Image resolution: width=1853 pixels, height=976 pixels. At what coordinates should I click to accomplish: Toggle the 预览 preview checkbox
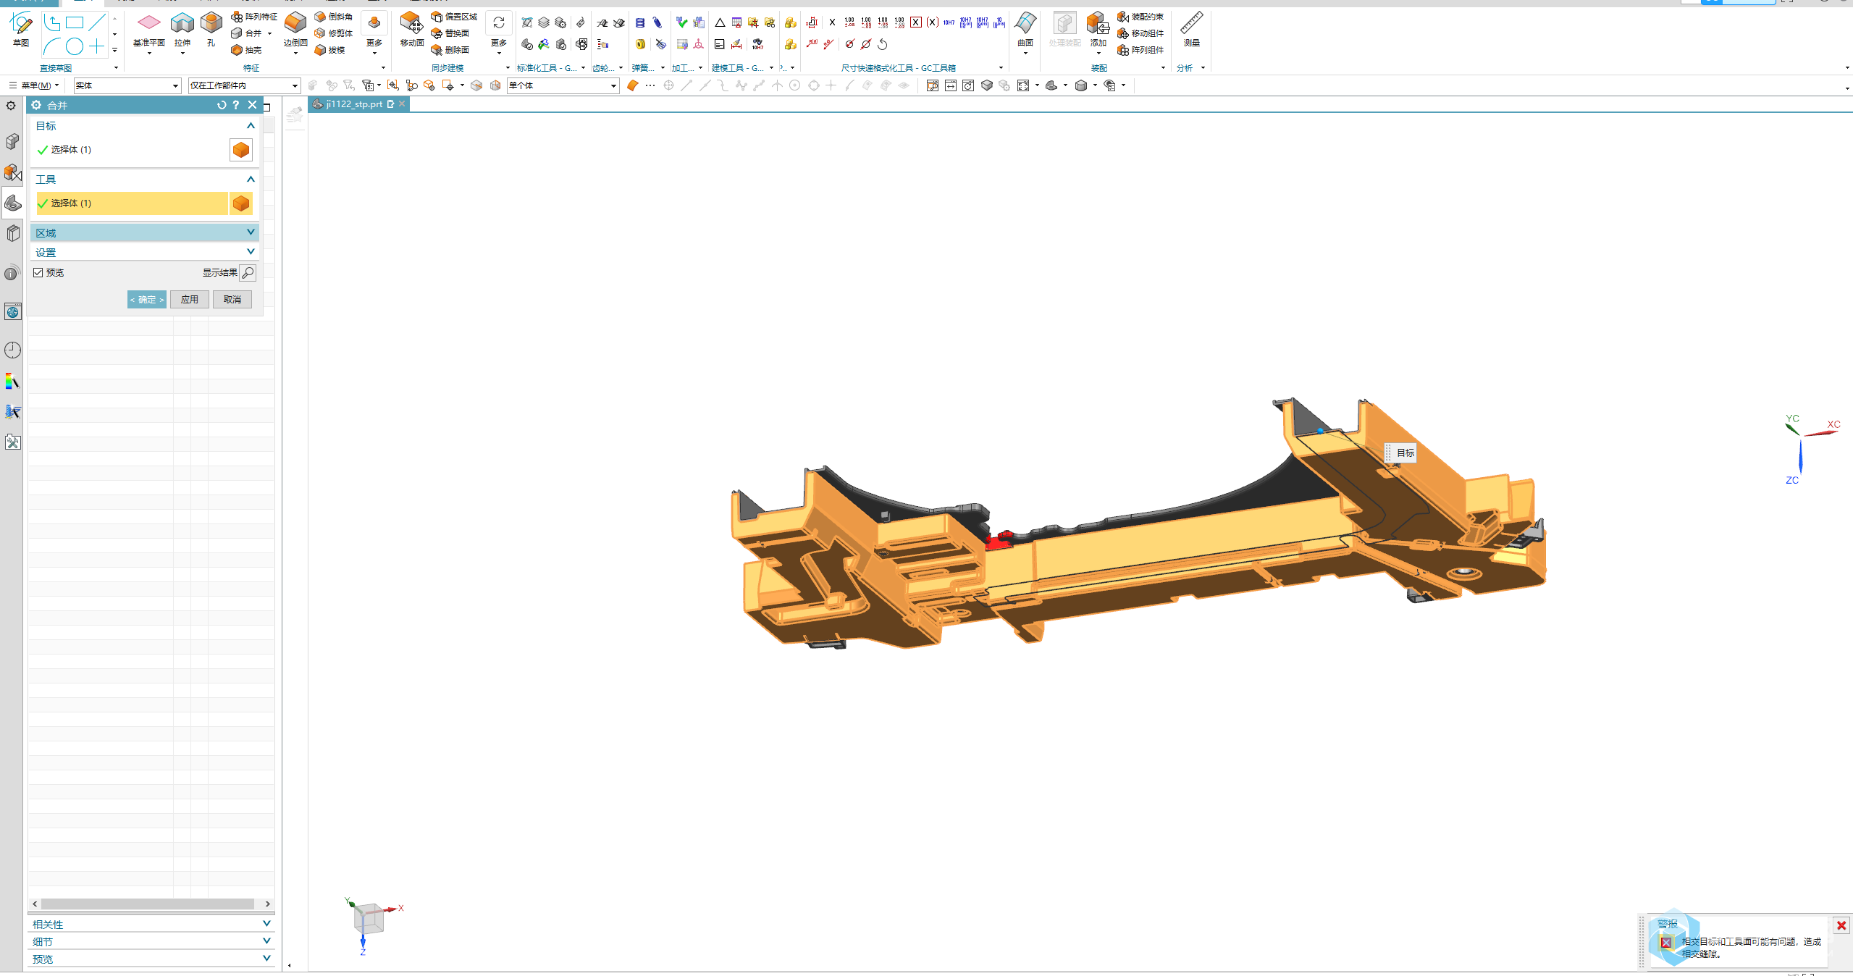(38, 273)
